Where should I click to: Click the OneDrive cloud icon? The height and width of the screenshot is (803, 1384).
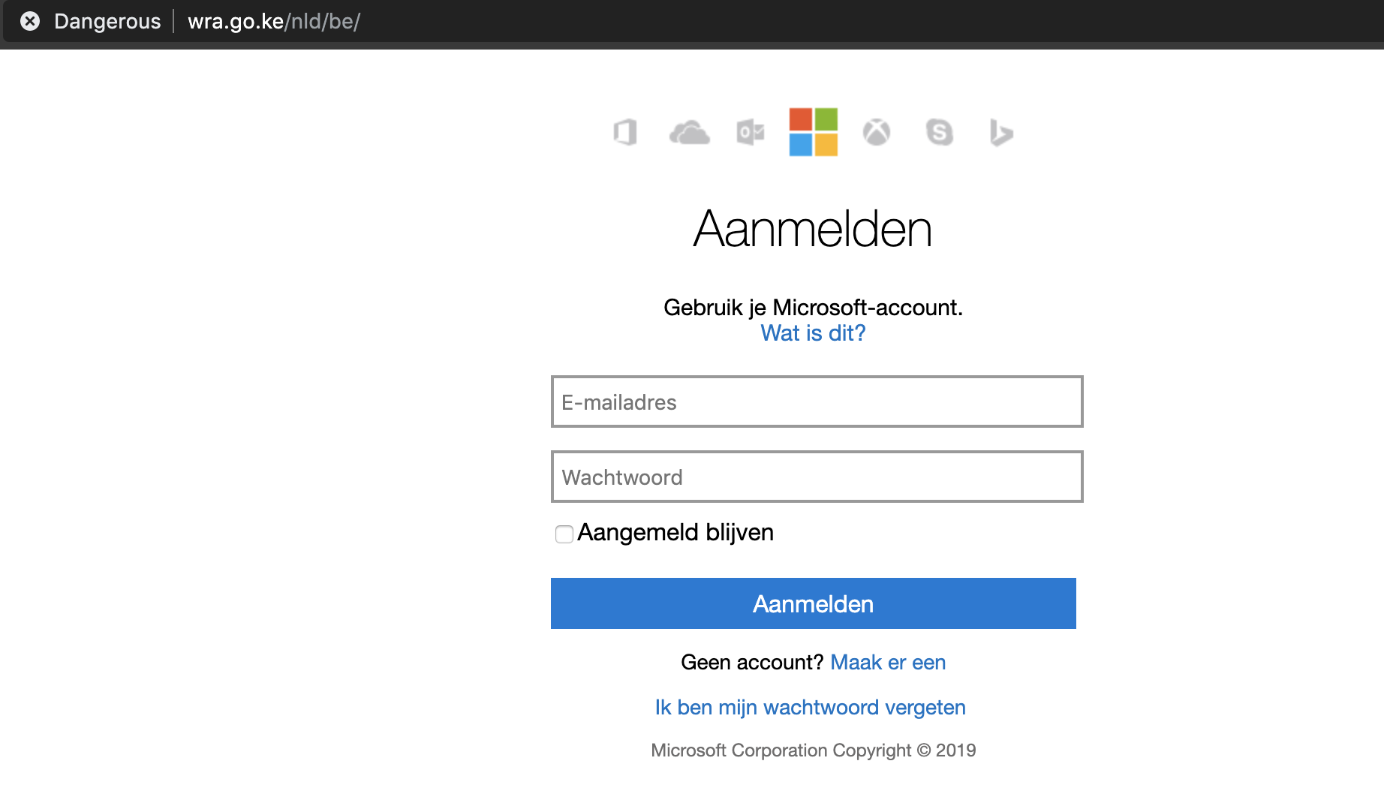(x=689, y=133)
